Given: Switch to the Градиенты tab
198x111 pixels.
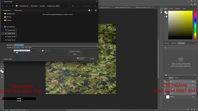Looking at the screenshot, I should [x=178, y=9].
